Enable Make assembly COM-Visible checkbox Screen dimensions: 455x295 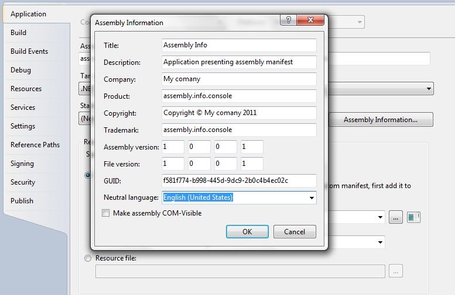pyautogui.click(x=106, y=214)
